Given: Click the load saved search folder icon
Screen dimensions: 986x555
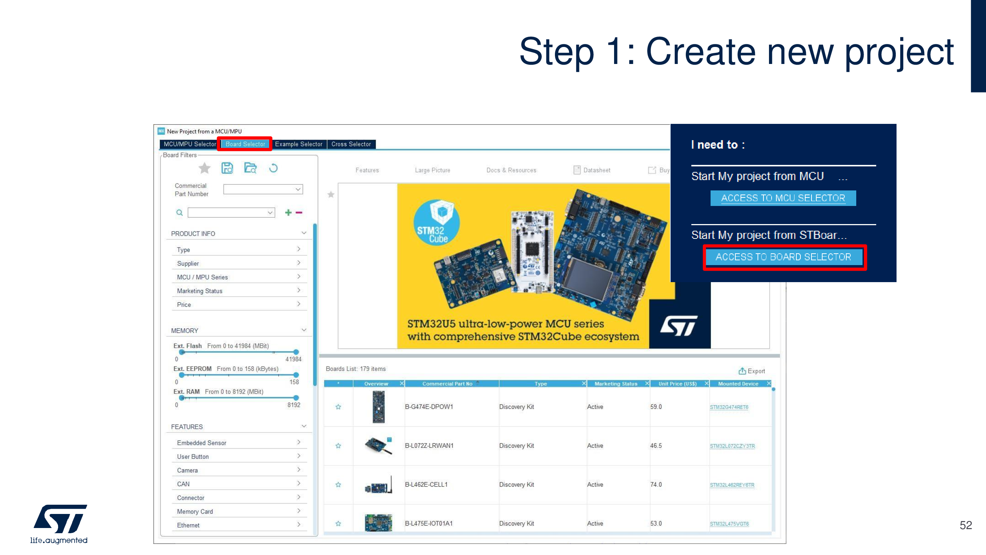Looking at the screenshot, I should coord(250,168).
